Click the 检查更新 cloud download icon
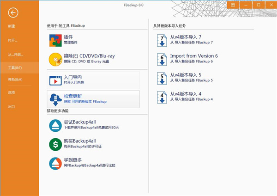The width and height of the screenshot is (277, 196). tap(55, 99)
